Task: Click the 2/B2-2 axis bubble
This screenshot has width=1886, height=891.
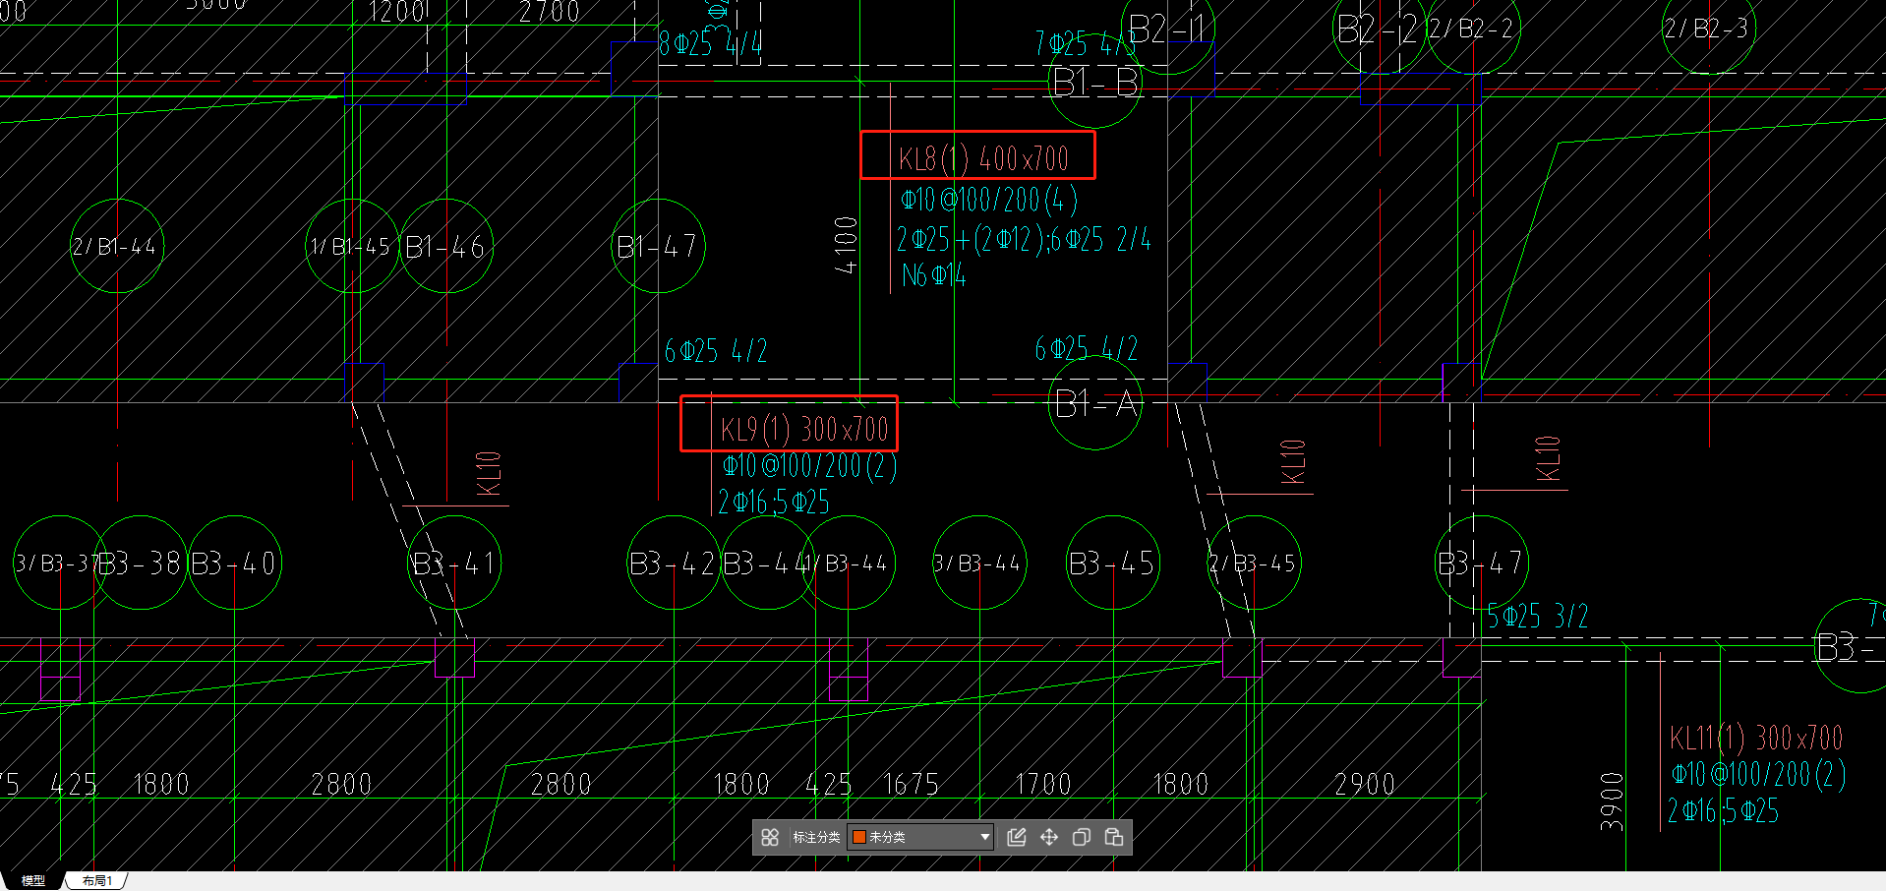Action: pos(1473,30)
